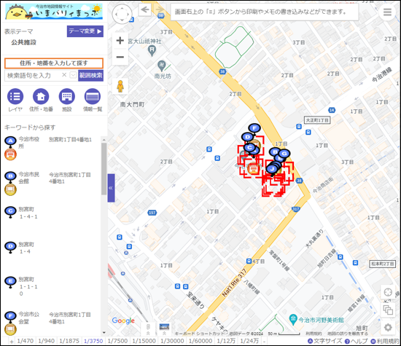Click the orange facility icon under result A

point(10,154)
